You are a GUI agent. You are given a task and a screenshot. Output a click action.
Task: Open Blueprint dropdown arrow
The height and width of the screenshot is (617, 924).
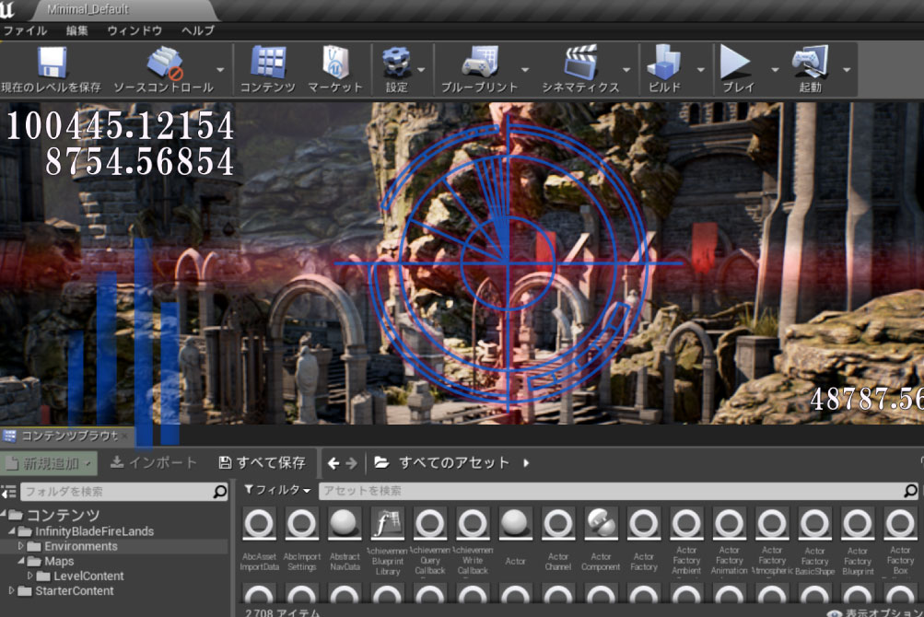click(525, 70)
